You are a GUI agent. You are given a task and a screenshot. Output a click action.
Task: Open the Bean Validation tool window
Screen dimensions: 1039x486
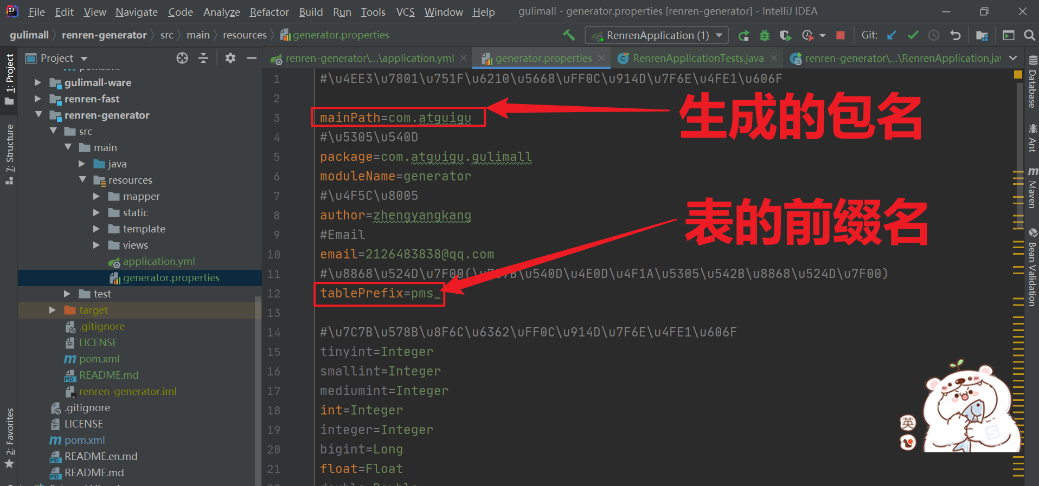pyautogui.click(x=1032, y=268)
